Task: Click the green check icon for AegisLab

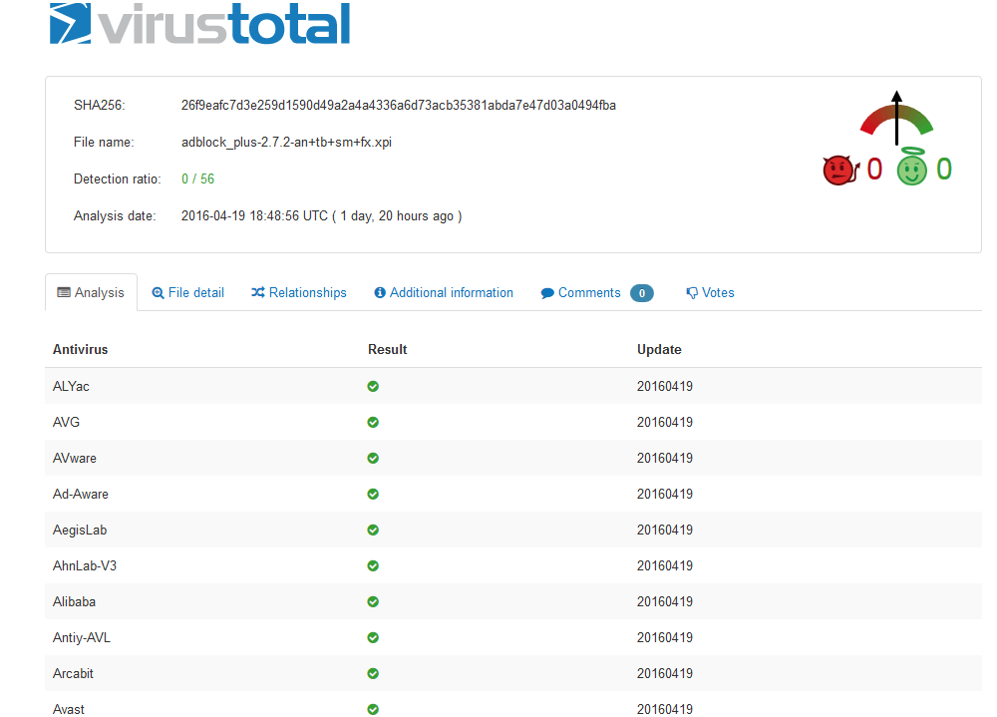Action: click(373, 530)
